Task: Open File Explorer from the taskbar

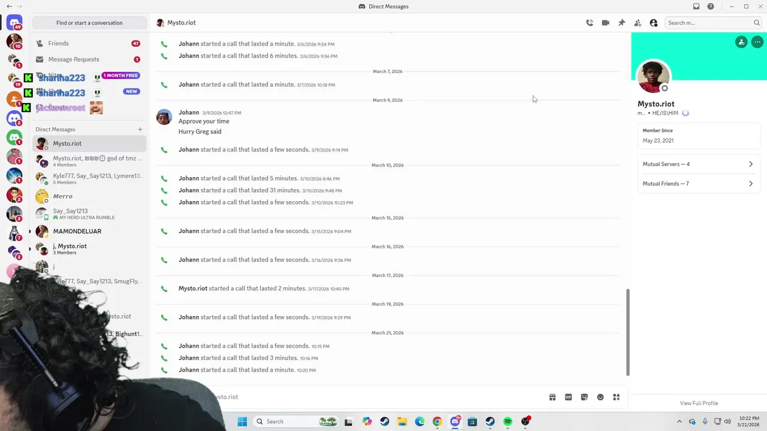Action: click(x=401, y=421)
